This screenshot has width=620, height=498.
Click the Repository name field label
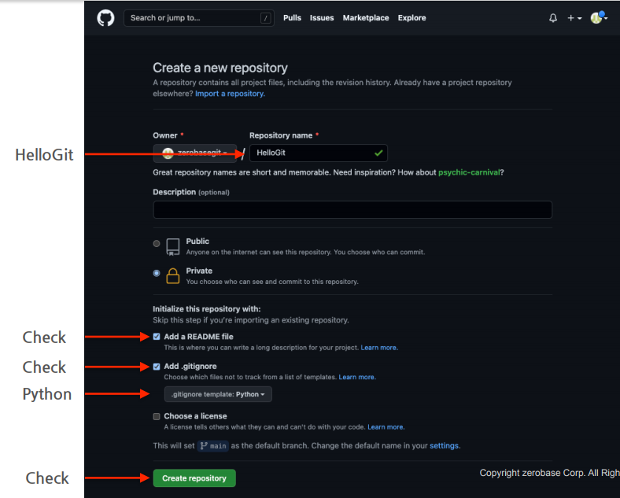(281, 135)
